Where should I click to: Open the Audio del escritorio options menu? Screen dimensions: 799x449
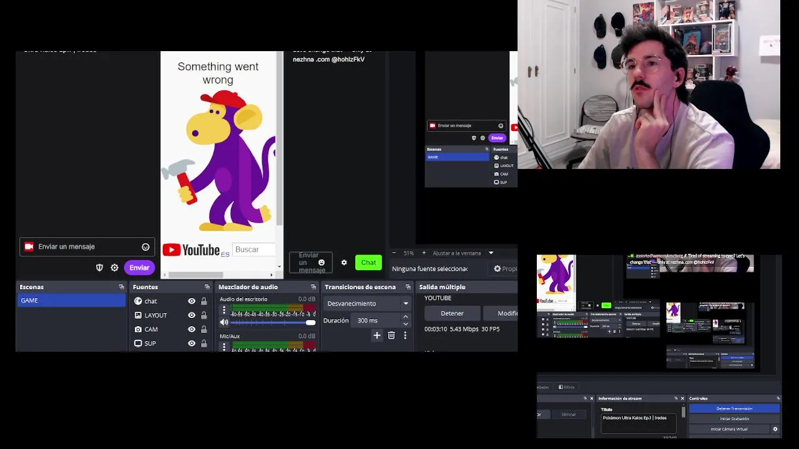224,310
